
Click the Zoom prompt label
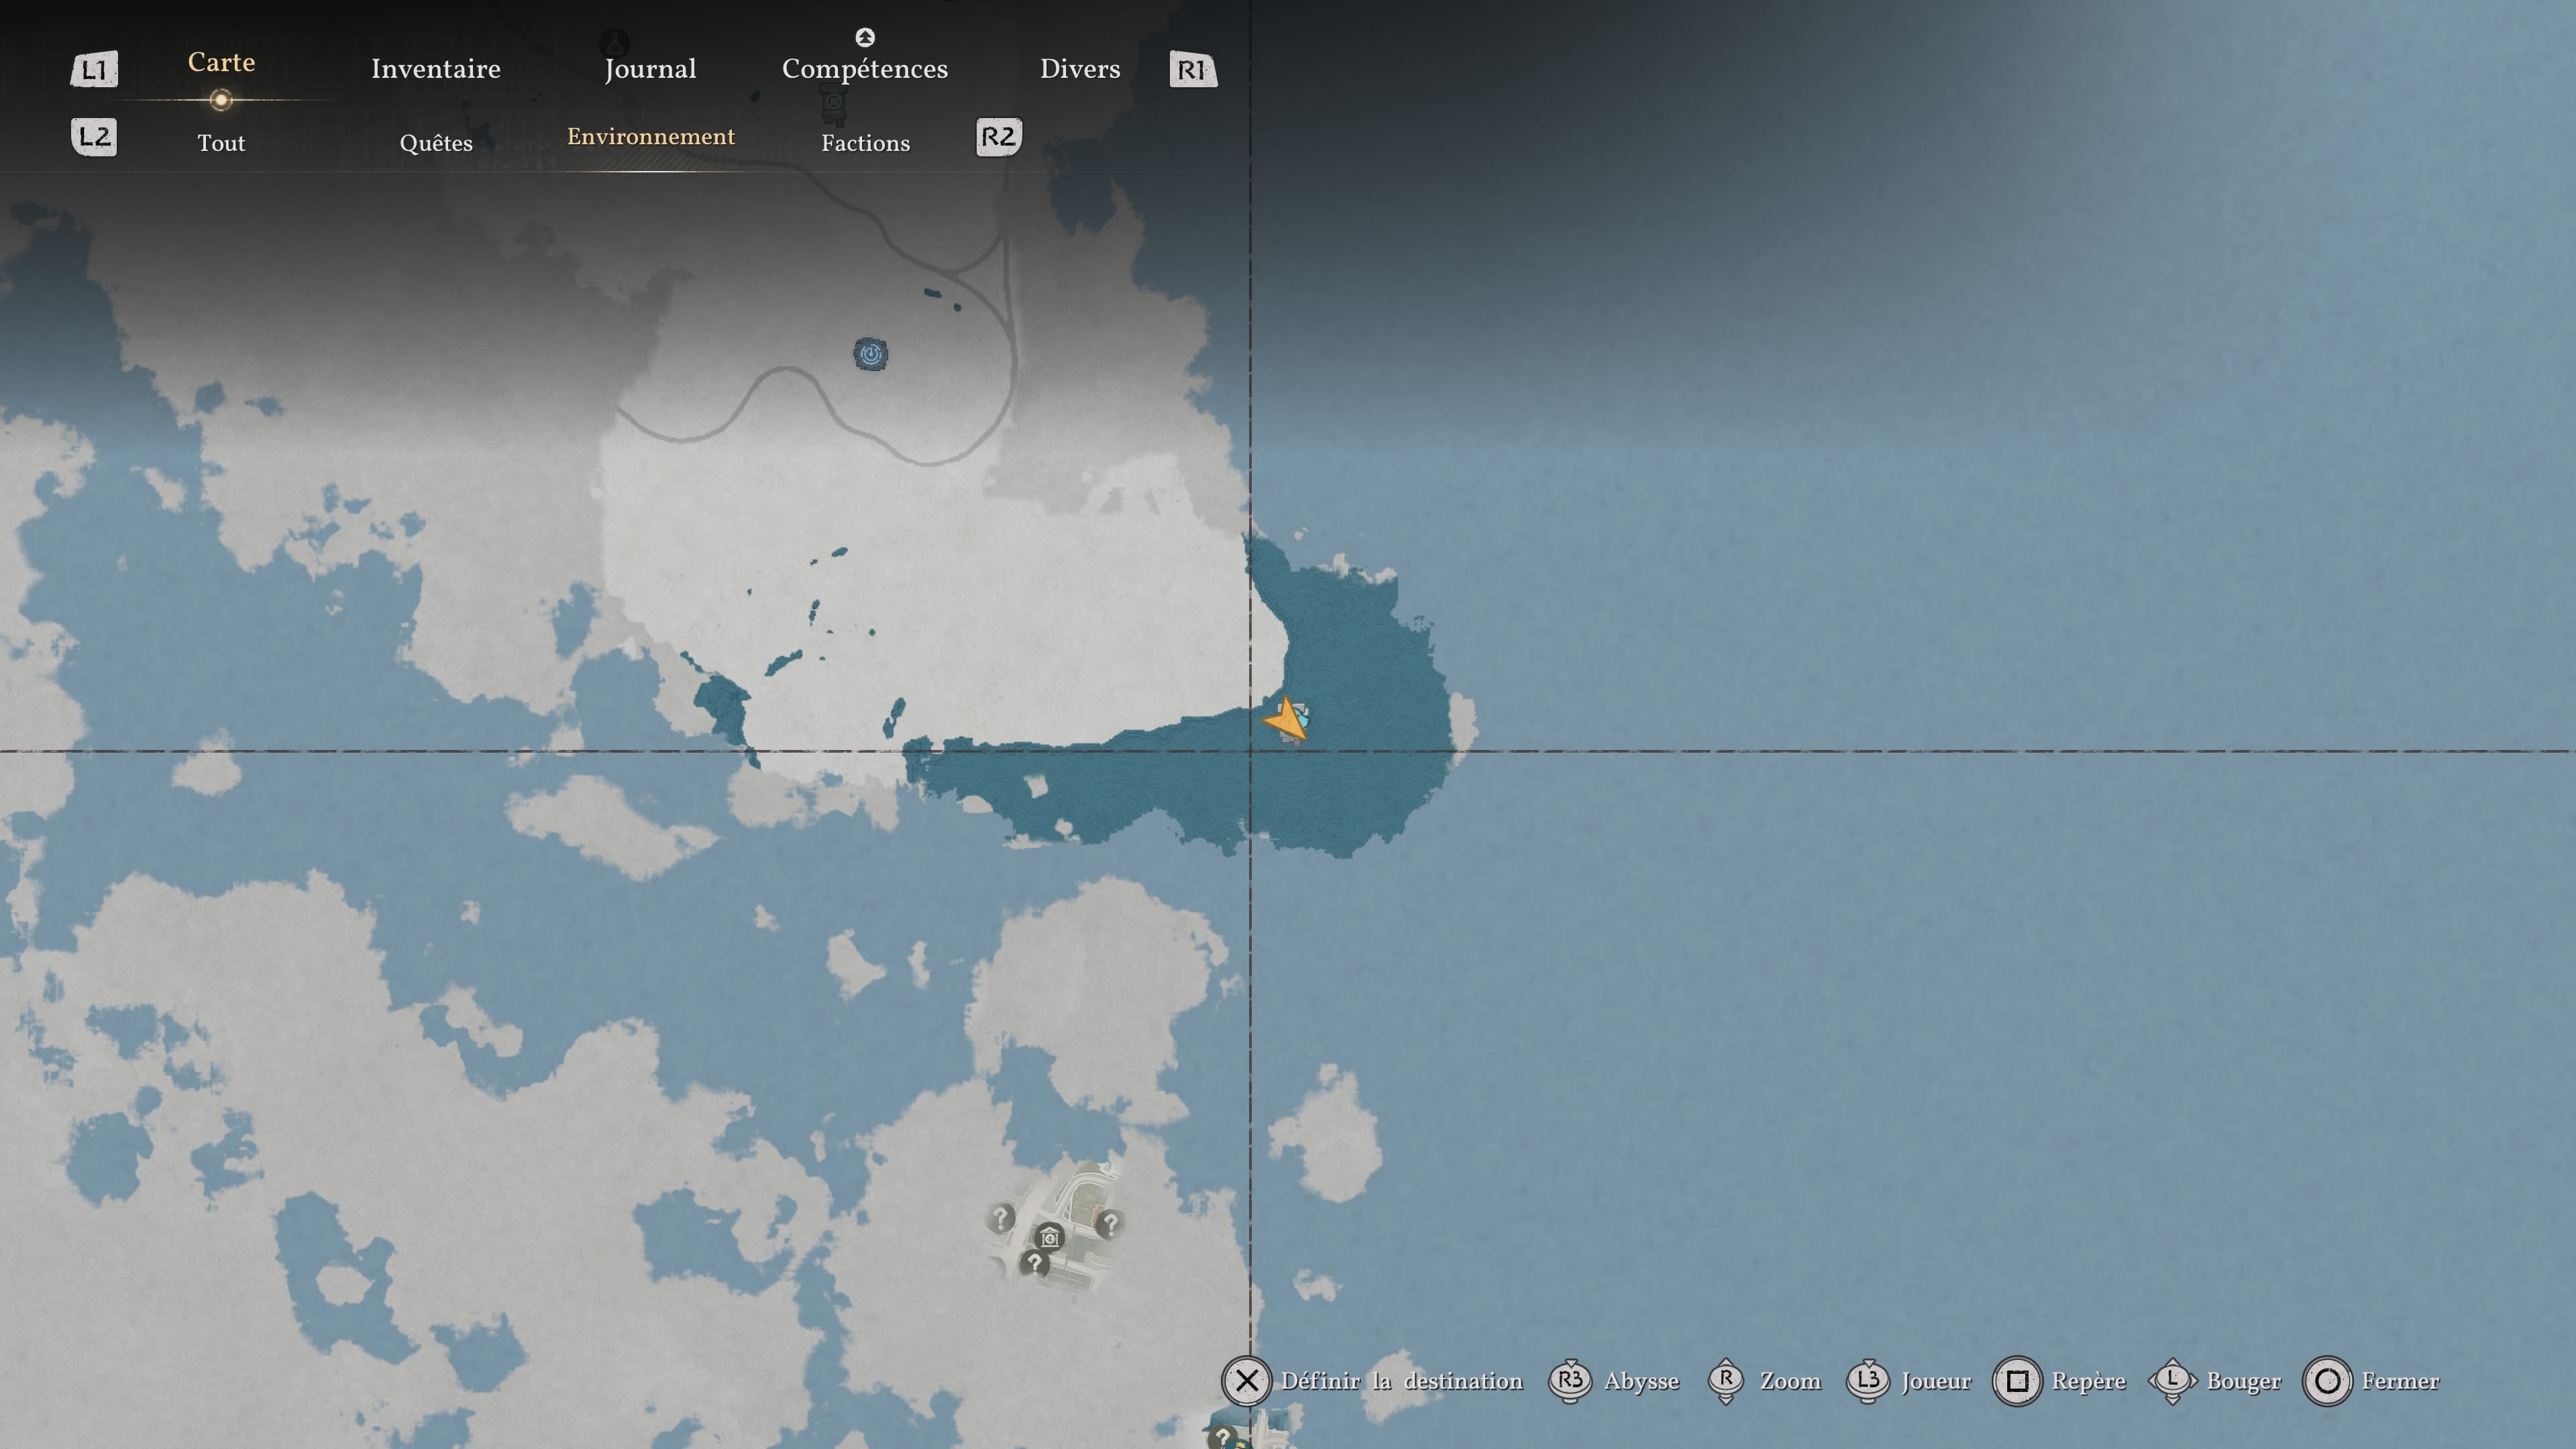click(1791, 1381)
